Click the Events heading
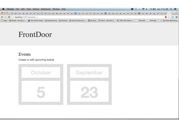 click(x=24, y=54)
